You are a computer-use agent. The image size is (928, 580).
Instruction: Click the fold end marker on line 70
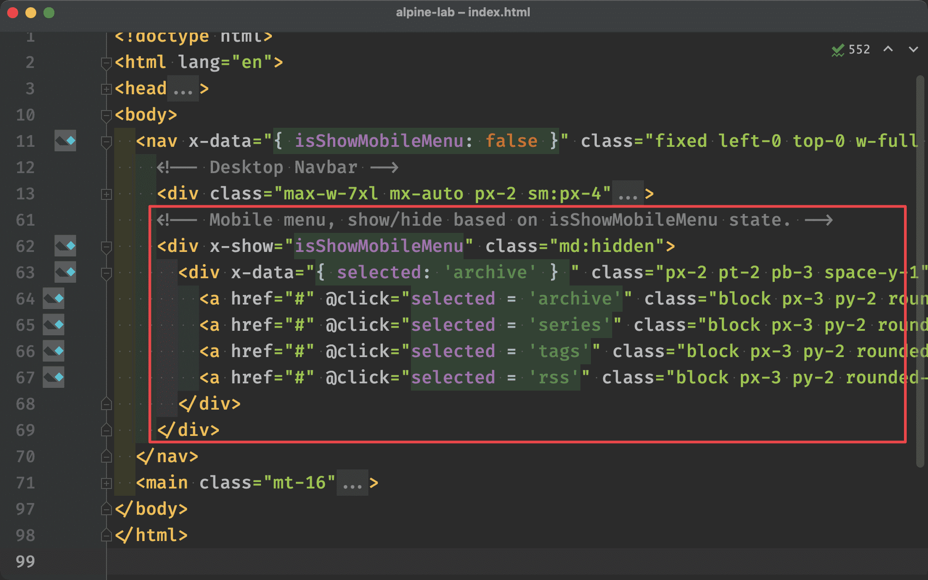click(106, 456)
